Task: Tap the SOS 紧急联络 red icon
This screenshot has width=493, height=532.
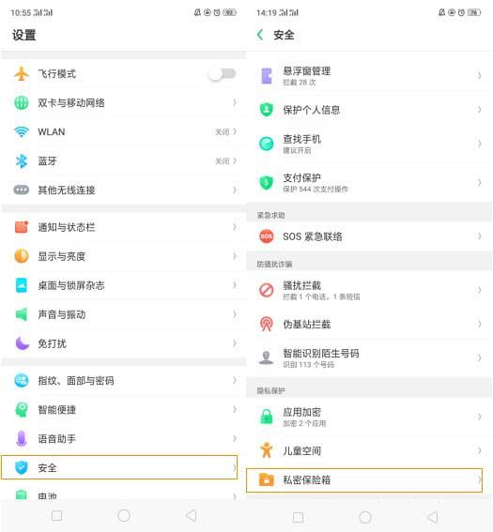Action: [x=266, y=236]
